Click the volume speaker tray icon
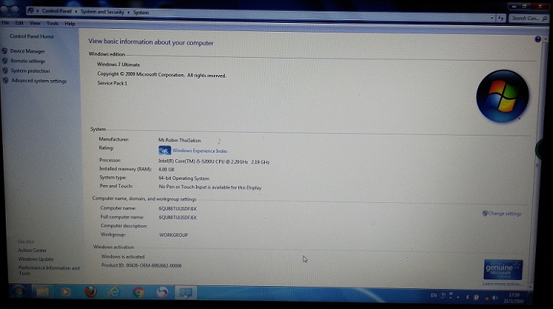553x309 pixels. point(495,298)
